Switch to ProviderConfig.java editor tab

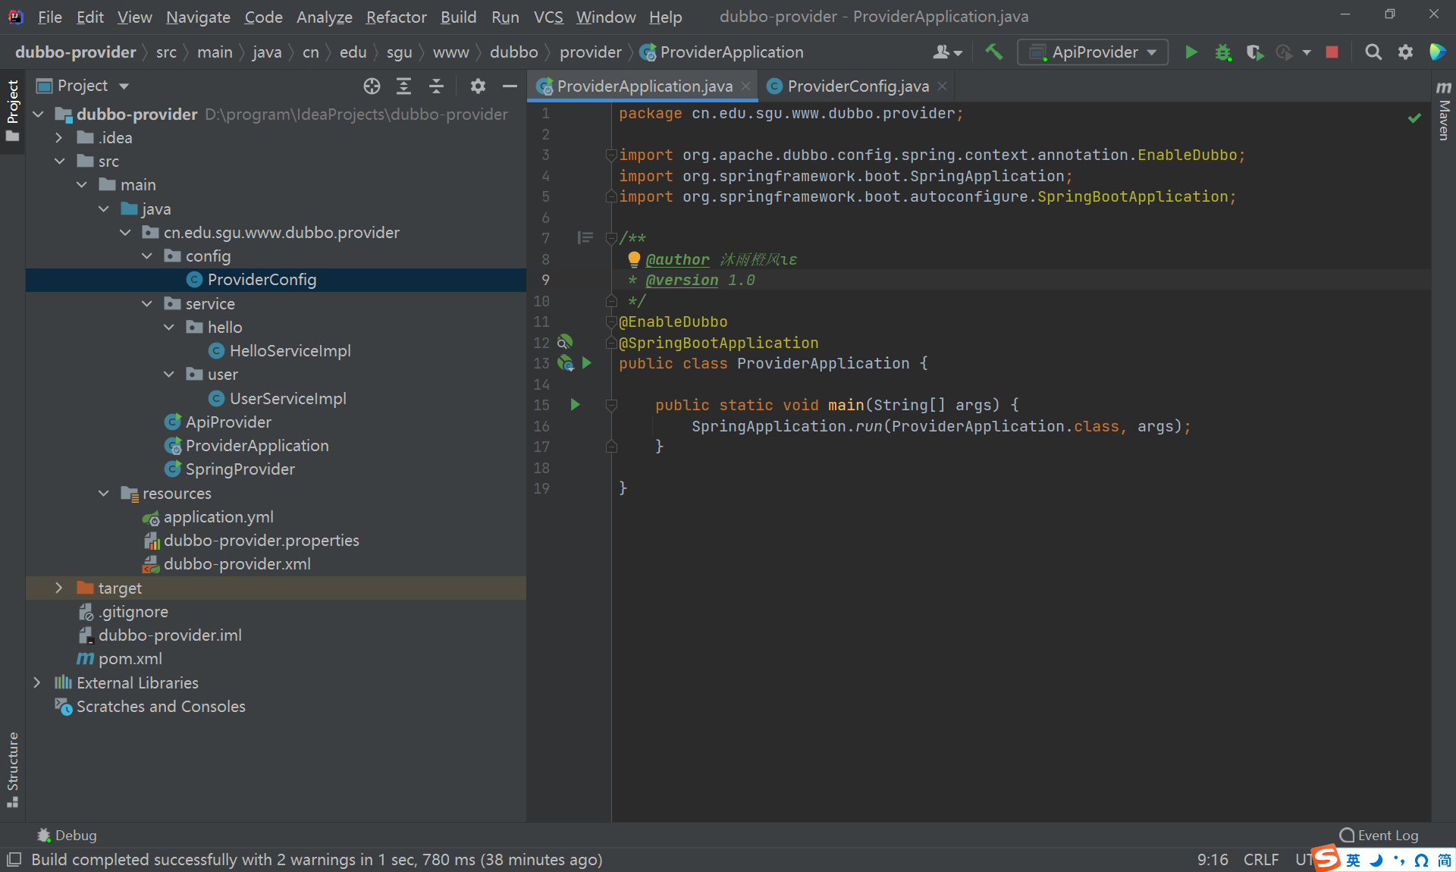point(858,86)
